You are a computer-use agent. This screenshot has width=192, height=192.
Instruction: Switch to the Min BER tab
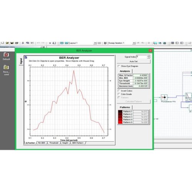[x=41, y=143]
